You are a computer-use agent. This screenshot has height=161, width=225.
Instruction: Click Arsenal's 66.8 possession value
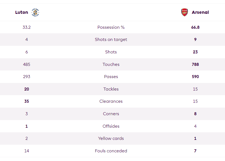coord(195,27)
